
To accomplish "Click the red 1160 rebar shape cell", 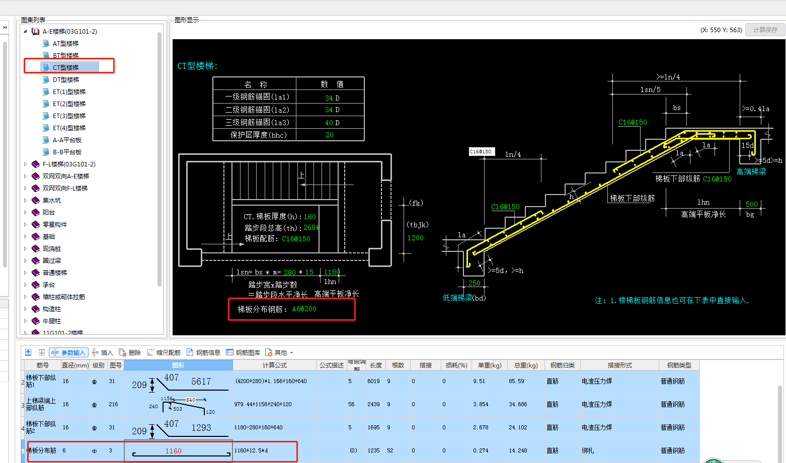I will click(178, 451).
